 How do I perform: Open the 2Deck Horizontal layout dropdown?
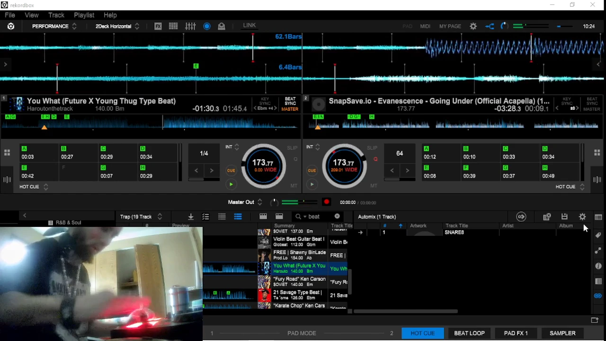tap(117, 27)
